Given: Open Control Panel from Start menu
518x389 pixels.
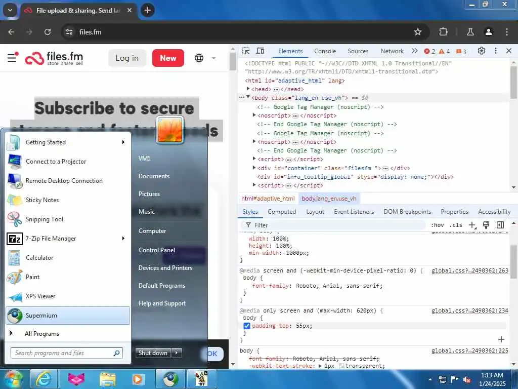Looking at the screenshot, I should click(x=157, y=250).
